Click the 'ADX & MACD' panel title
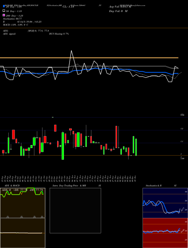 tap(11, 186)
